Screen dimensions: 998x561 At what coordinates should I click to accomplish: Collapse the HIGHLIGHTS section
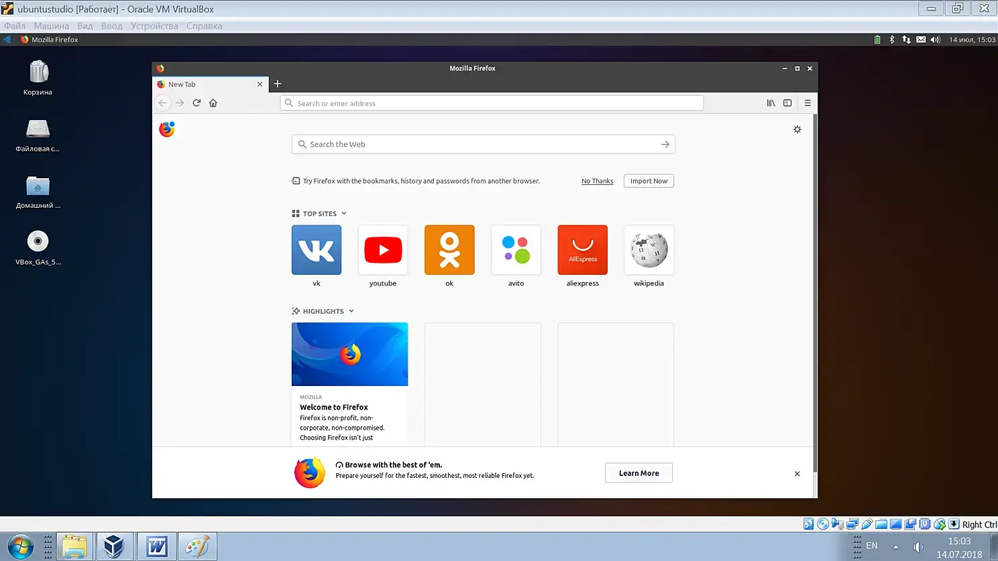pos(351,312)
